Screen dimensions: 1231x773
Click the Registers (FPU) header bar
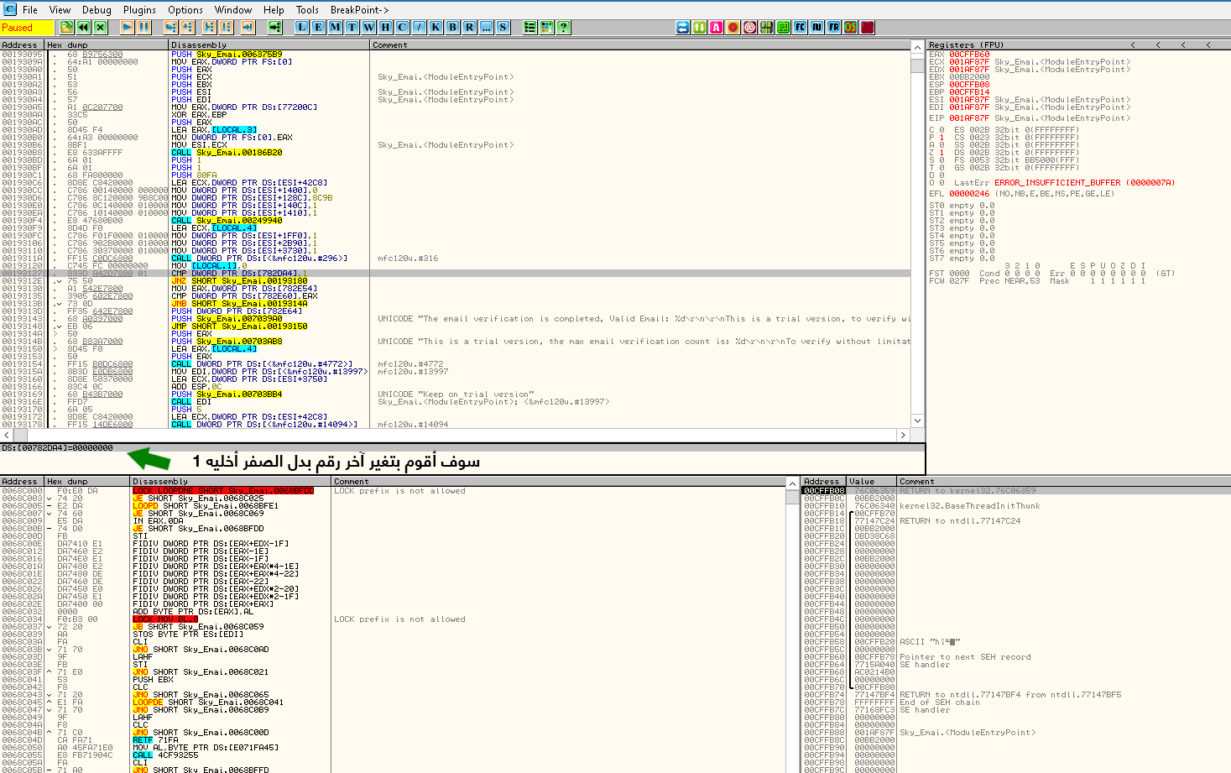pos(1077,44)
